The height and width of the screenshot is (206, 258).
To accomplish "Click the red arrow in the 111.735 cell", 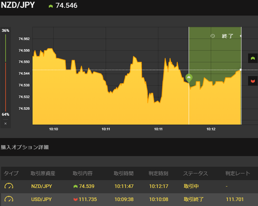I will point(75,200).
